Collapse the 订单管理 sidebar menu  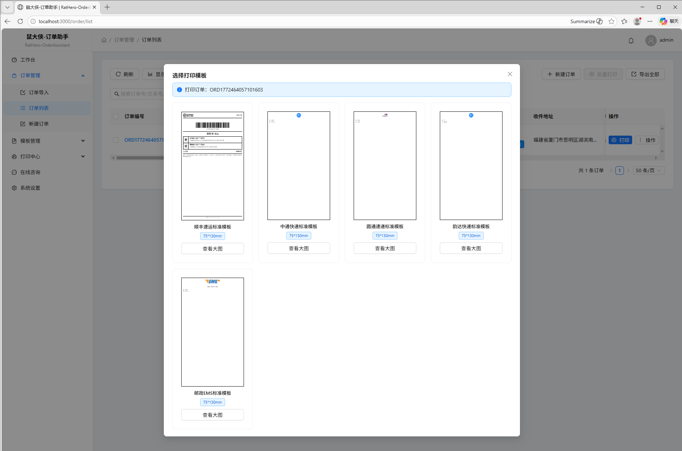83,75
